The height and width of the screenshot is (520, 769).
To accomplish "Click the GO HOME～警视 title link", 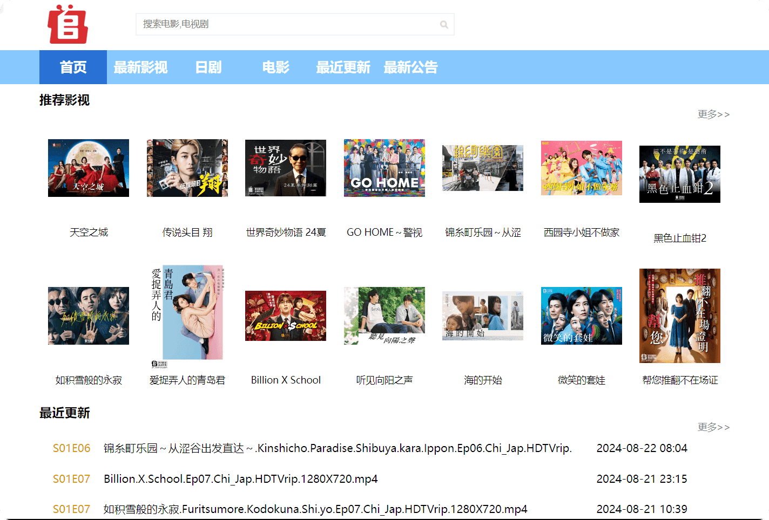I will (384, 232).
